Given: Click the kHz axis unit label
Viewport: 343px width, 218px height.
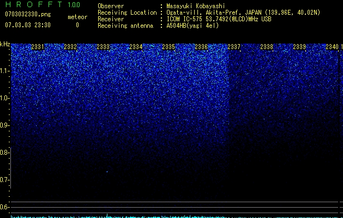Looking at the screenshot, I should tap(5, 44).
